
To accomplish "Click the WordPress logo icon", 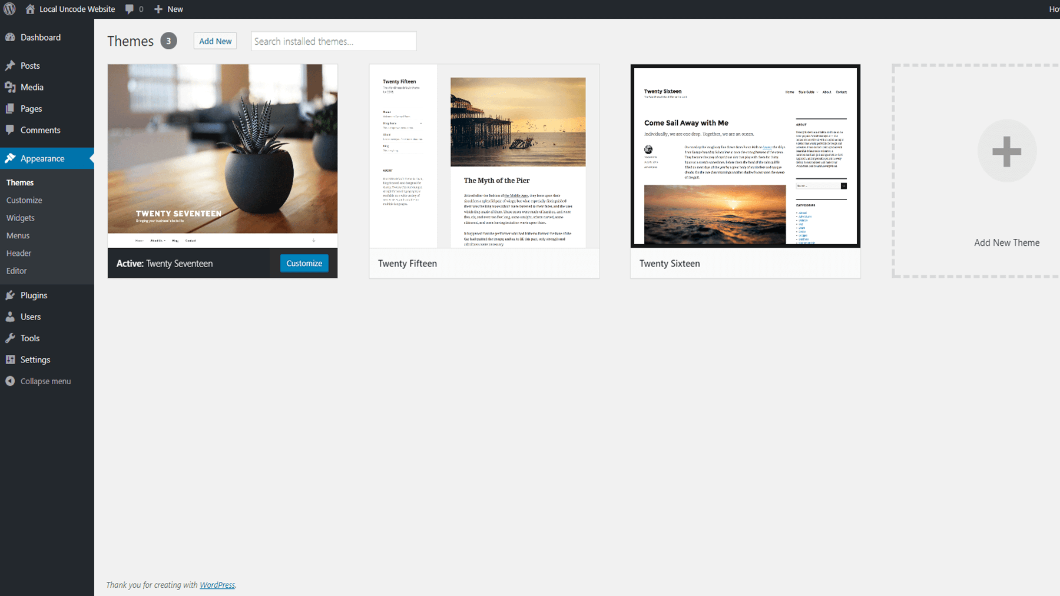I will pos(9,9).
